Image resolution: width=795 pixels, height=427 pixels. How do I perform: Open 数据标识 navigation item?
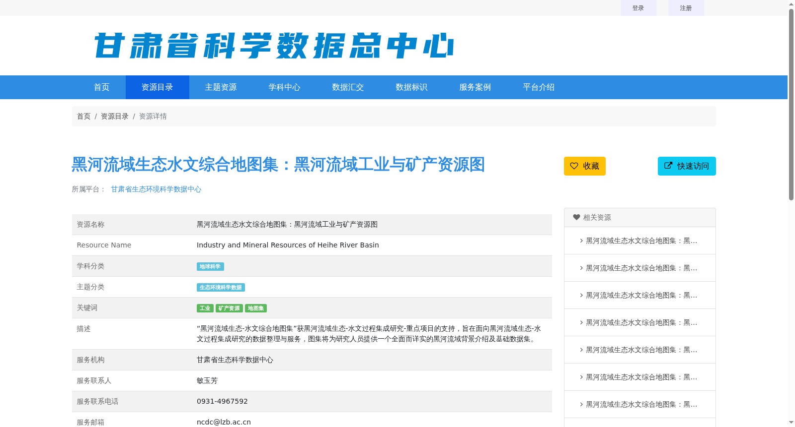point(411,87)
